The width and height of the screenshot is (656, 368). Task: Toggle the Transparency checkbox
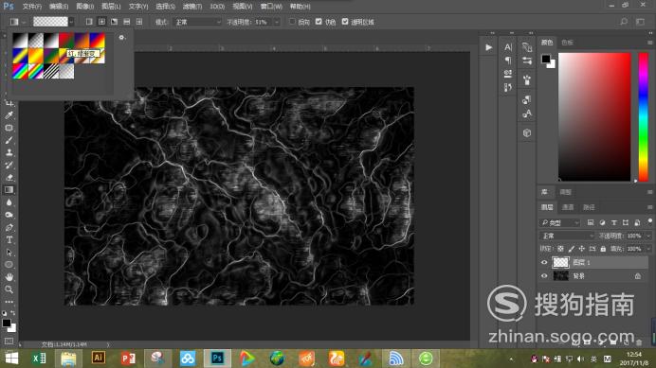345,22
